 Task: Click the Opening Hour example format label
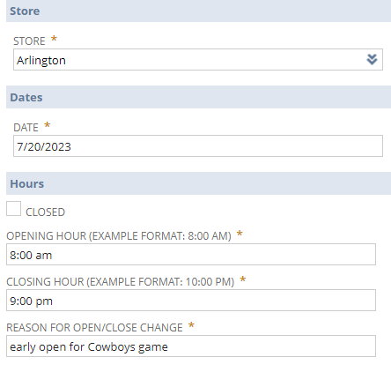pos(119,236)
